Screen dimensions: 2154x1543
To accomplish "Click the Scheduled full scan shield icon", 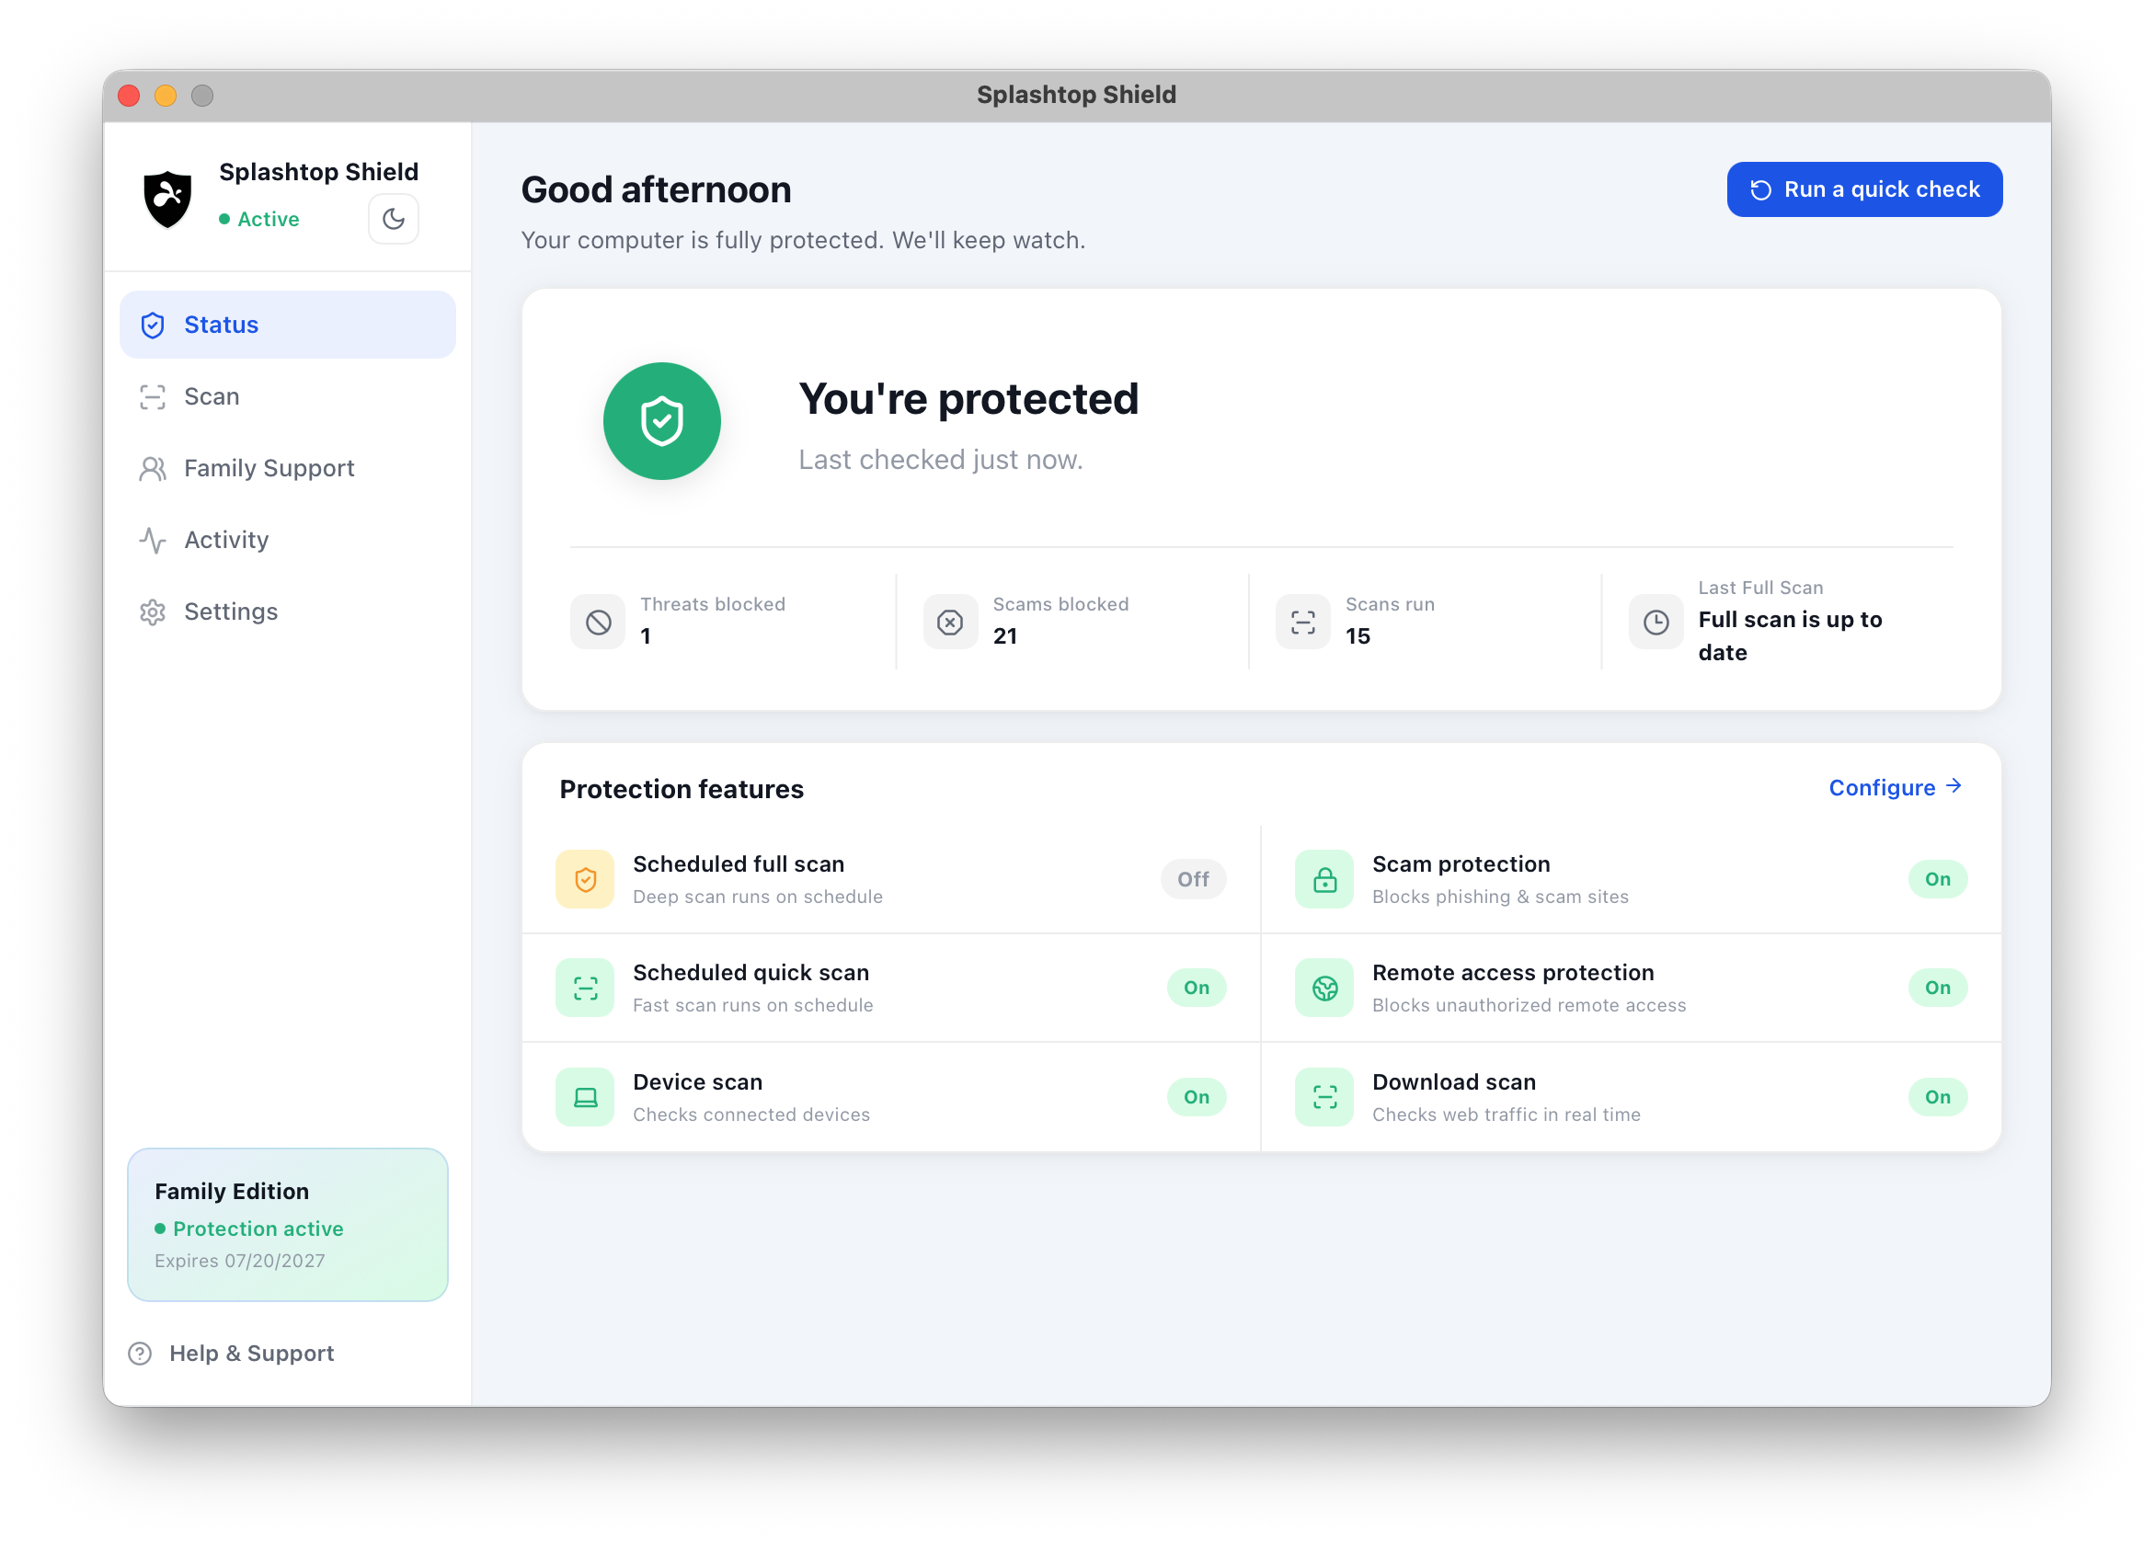I will click(x=585, y=879).
